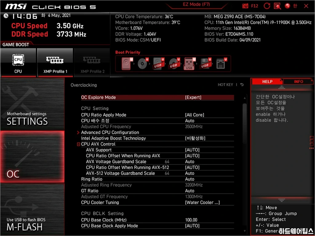Expand Advanced CPU Configuration

157,132
